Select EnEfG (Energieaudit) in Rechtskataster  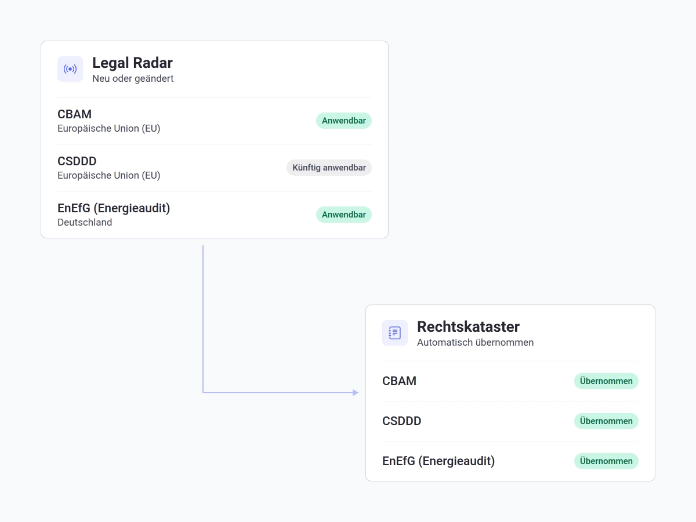[x=510, y=461]
